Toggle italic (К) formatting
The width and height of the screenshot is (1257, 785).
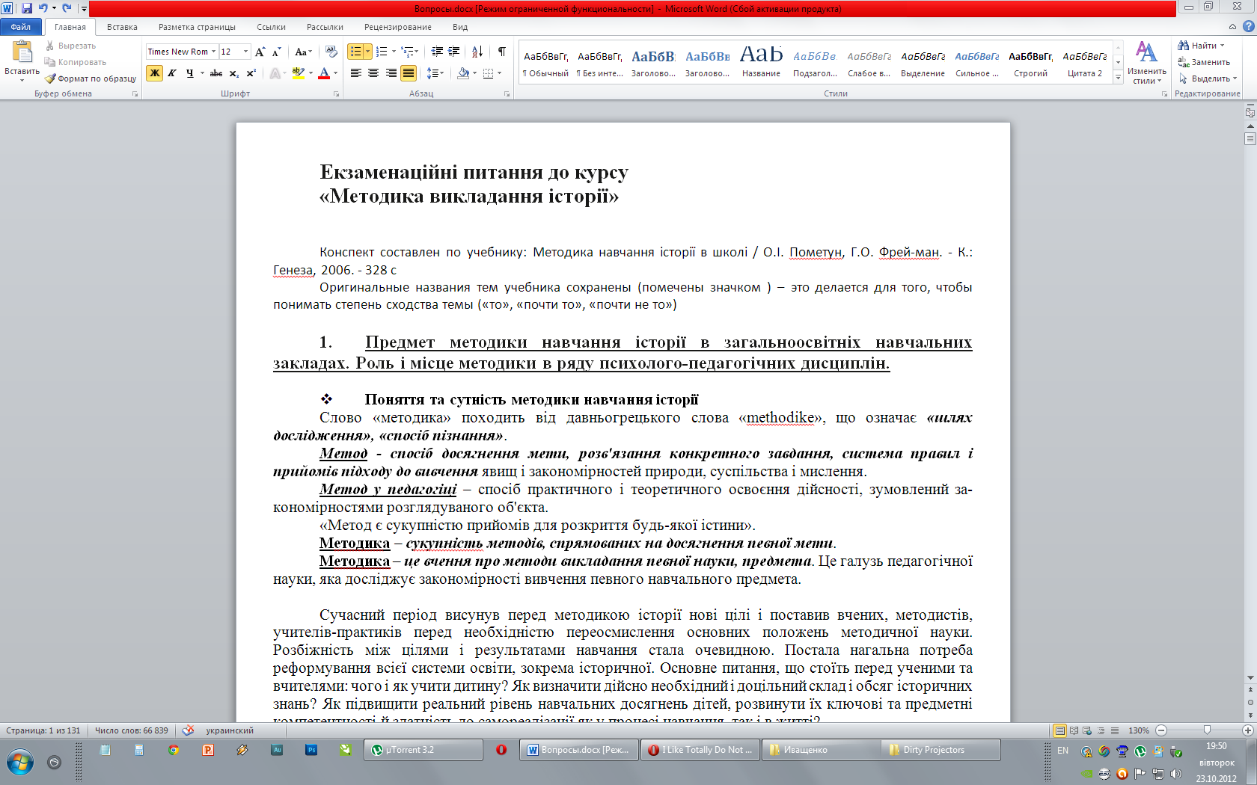click(x=172, y=73)
